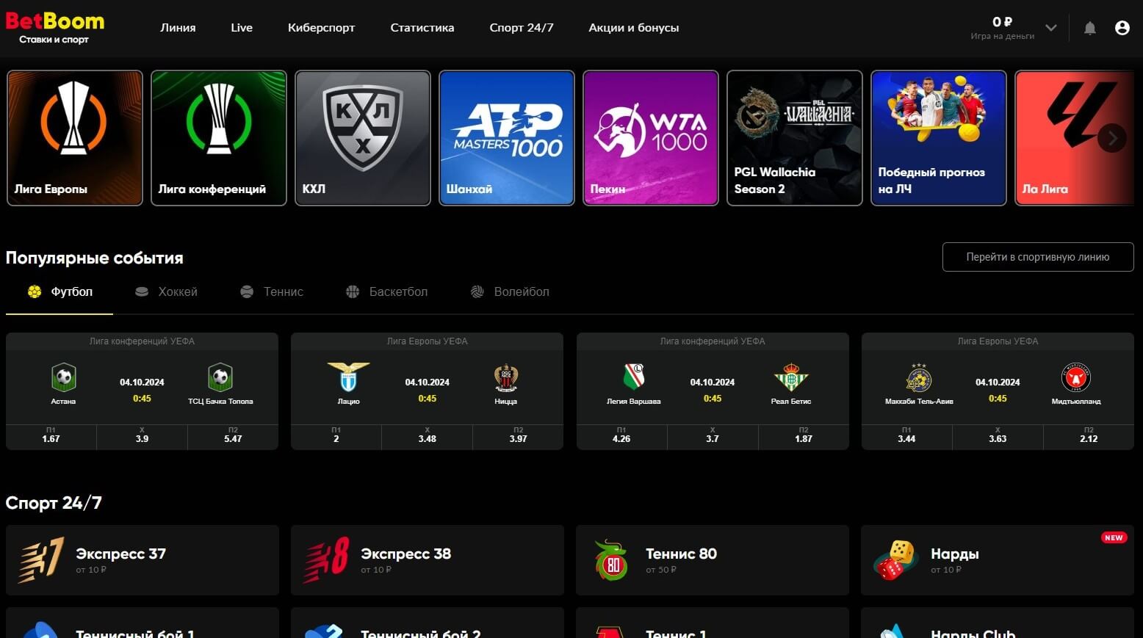Open the PGL Wallachia Season 2 card
The width and height of the screenshot is (1143, 638).
[x=795, y=138]
